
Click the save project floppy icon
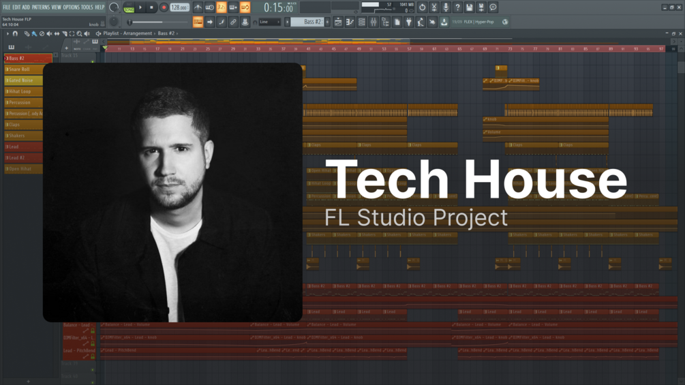pyautogui.click(x=469, y=7)
